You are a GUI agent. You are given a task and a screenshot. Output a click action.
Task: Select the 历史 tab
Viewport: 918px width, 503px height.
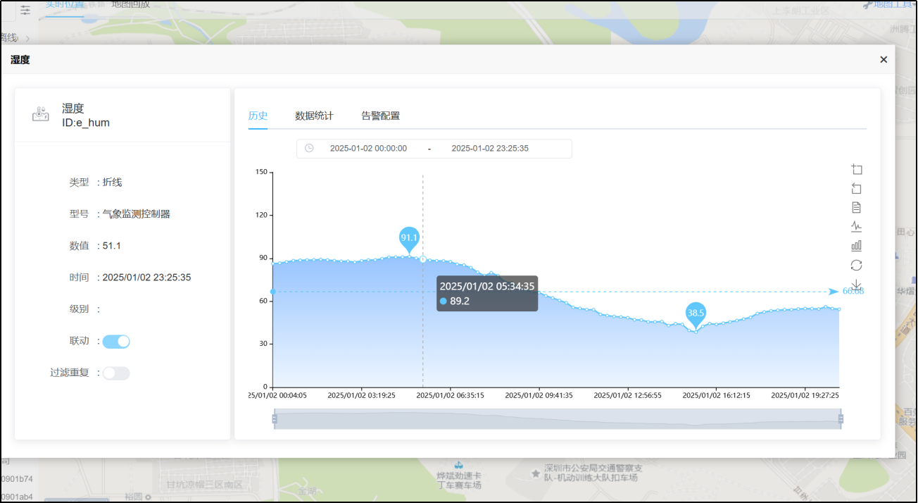[x=258, y=116]
